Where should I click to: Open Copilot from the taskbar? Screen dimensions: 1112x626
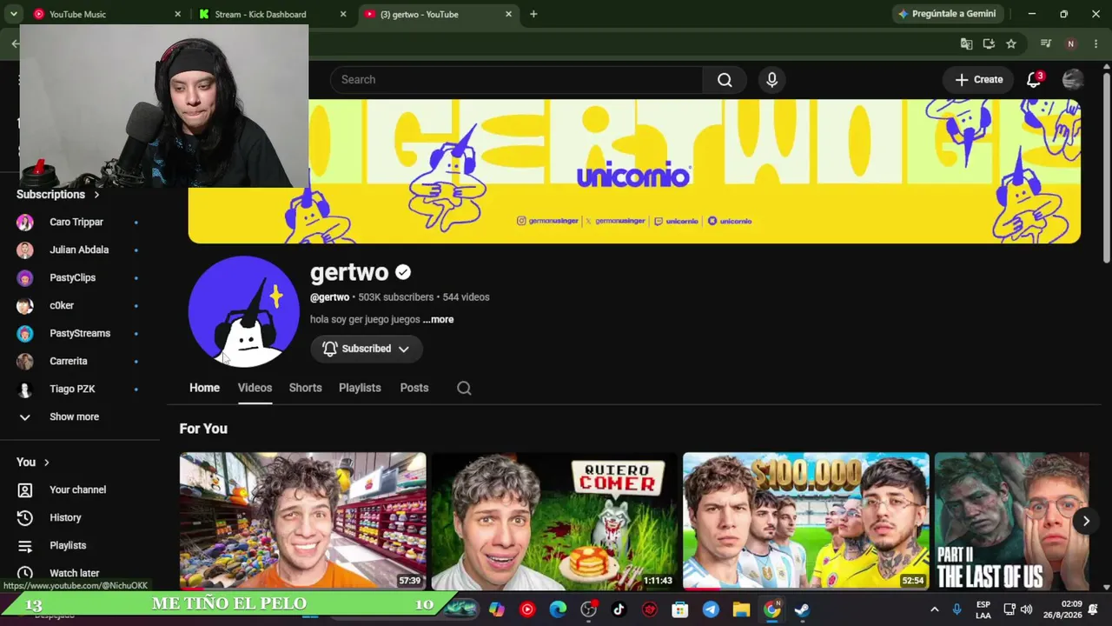tap(497, 609)
